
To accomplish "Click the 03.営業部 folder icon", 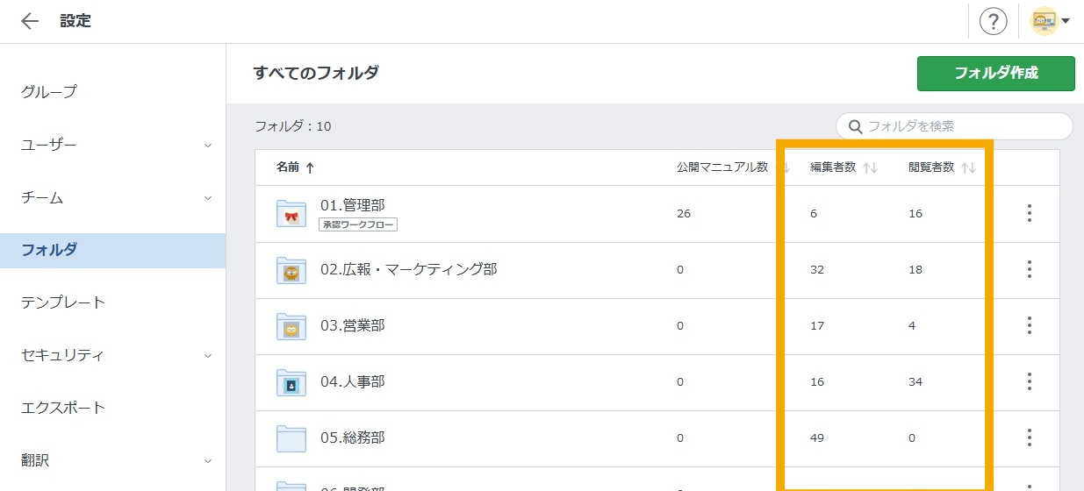I will [291, 326].
